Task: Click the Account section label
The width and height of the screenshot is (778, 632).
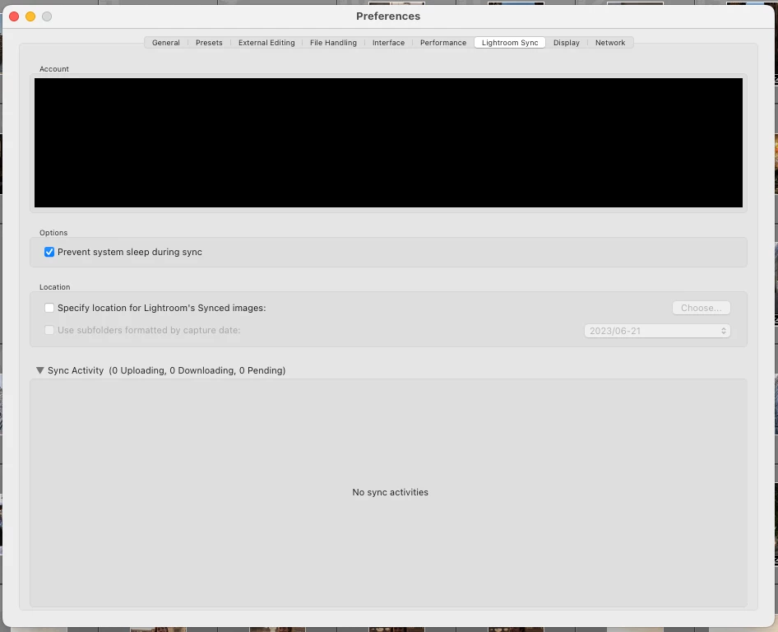Action: point(54,69)
